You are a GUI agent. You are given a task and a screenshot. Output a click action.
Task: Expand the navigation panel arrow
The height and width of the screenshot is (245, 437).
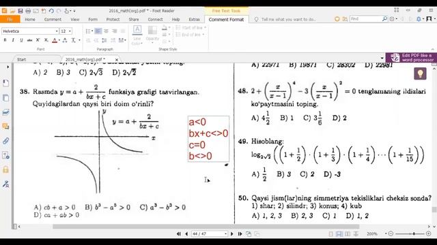(x=8, y=67)
